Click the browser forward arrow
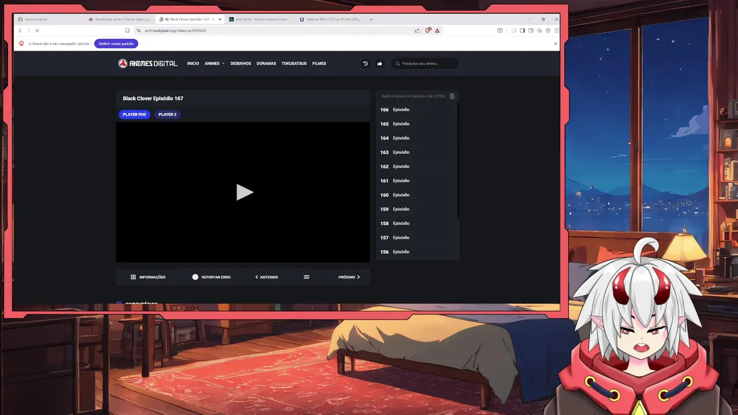 tap(28, 31)
